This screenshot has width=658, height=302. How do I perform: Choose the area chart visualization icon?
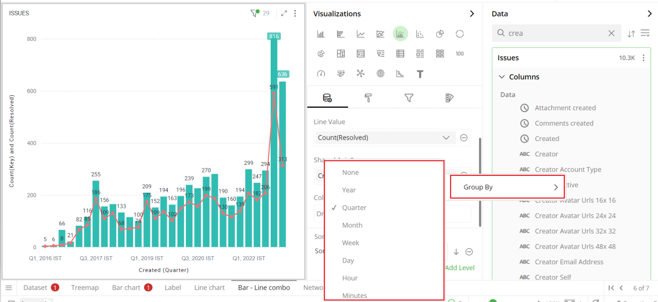tap(380, 34)
